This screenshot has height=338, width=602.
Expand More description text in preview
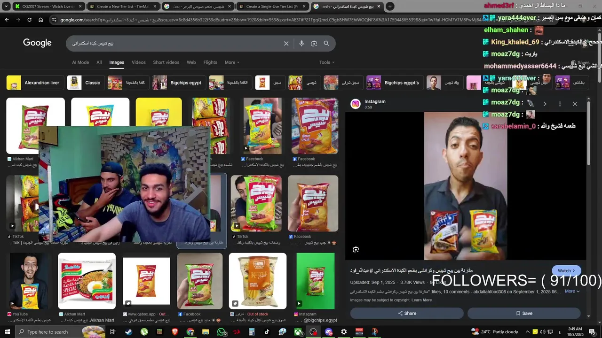pyautogui.click(x=572, y=291)
